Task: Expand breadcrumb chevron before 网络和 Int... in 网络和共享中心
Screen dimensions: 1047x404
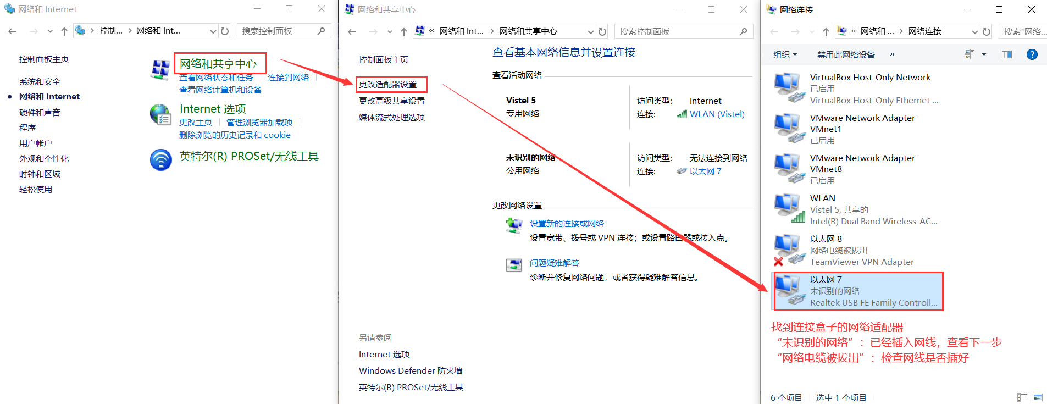Action: click(431, 31)
